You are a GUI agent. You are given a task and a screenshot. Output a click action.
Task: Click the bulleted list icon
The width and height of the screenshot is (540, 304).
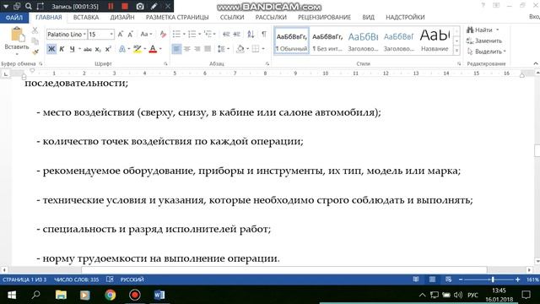pyautogui.click(x=176, y=34)
